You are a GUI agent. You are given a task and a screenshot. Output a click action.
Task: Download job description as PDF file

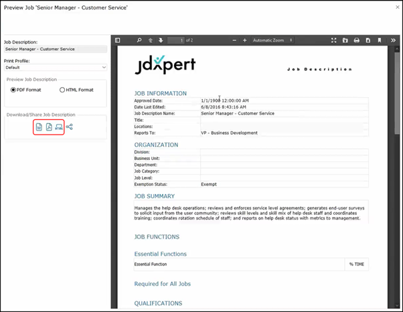pyautogui.click(x=49, y=127)
